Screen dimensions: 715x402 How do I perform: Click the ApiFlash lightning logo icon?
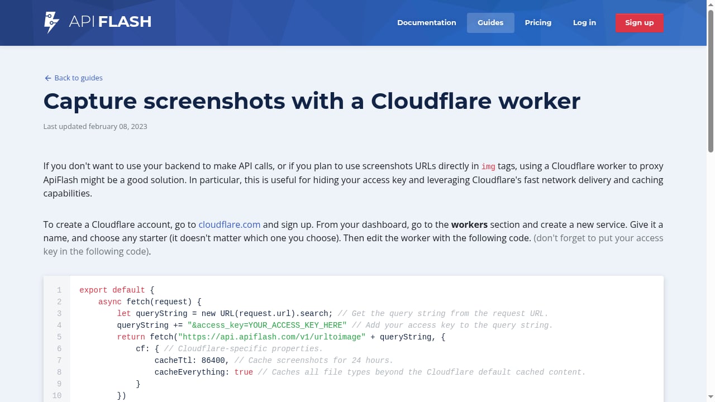(x=51, y=22)
